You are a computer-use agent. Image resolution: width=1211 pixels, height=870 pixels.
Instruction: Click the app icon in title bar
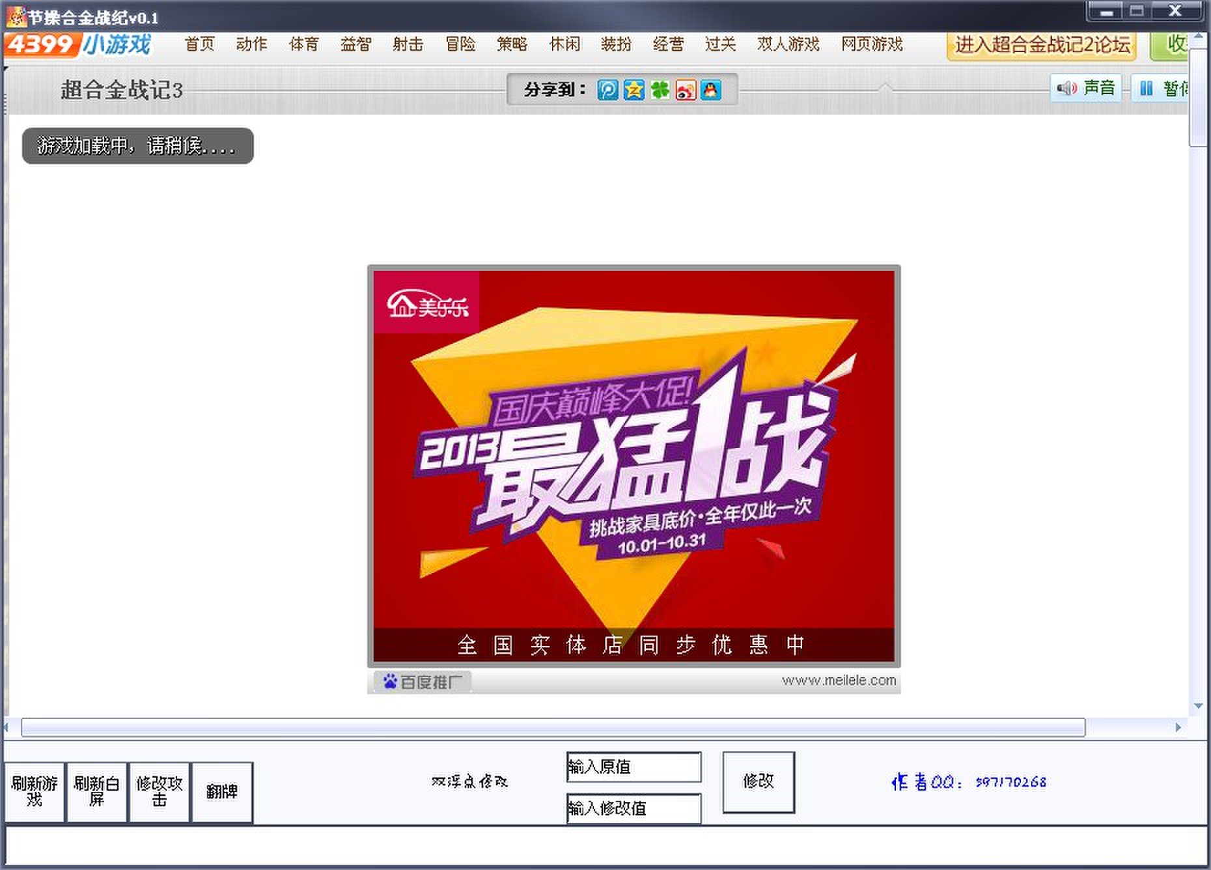[16, 17]
